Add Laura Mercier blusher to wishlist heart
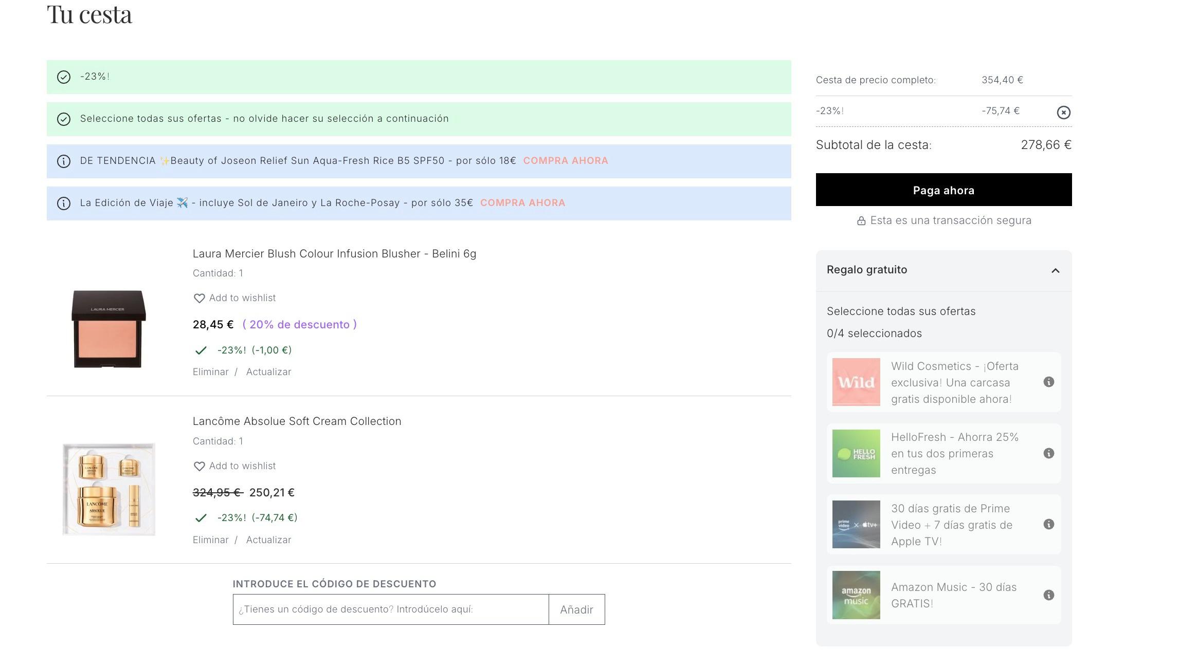Image resolution: width=1197 pixels, height=668 pixels. [199, 298]
